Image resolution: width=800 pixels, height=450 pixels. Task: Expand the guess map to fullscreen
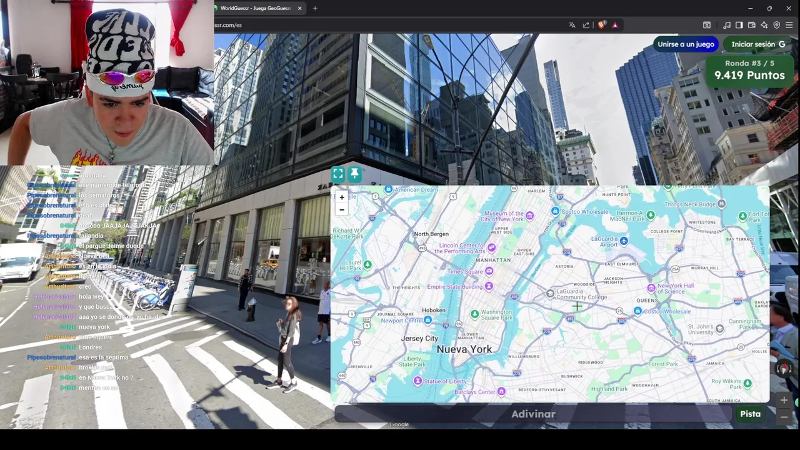[x=337, y=174]
